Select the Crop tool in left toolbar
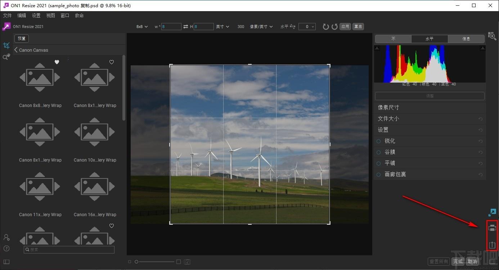The width and height of the screenshot is (499, 270). (6, 46)
